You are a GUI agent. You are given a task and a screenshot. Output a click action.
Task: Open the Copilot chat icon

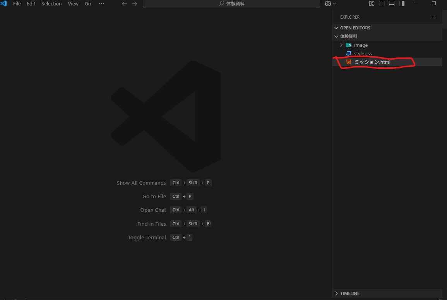pos(328,4)
